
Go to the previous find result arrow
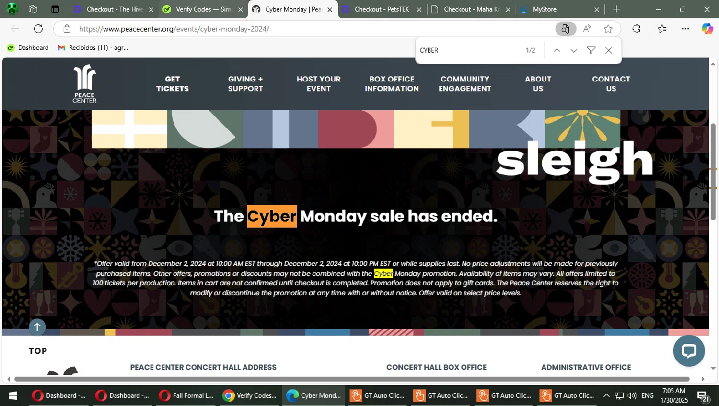pyautogui.click(x=557, y=50)
